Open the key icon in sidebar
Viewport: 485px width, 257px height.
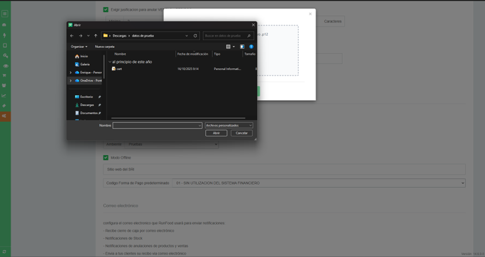pos(5,56)
